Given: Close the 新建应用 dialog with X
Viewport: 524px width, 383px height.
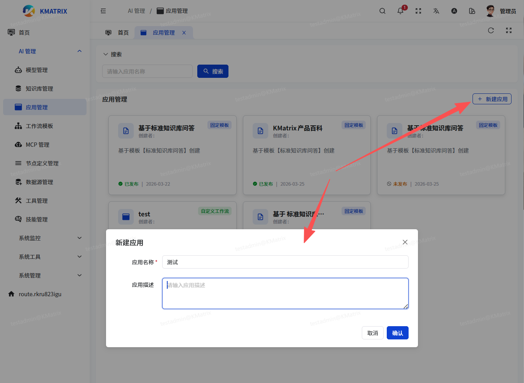Looking at the screenshot, I should pos(405,242).
